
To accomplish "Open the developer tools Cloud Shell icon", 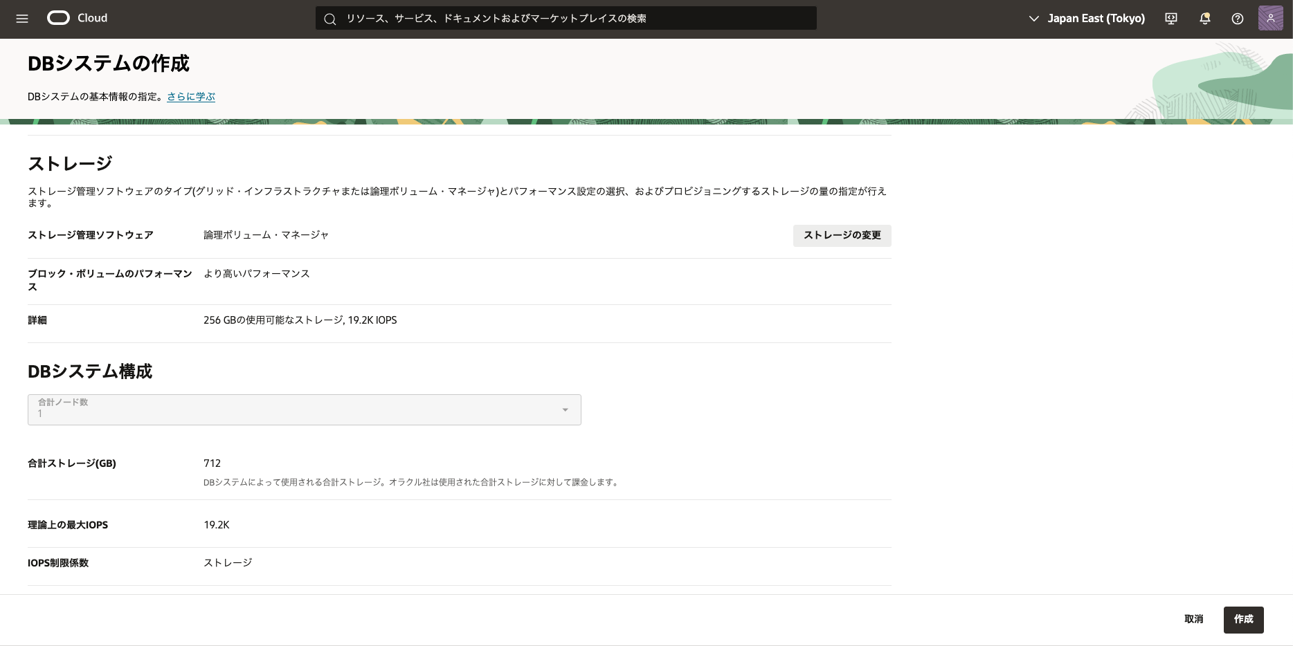I will pyautogui.click(x=1171, y=19).
